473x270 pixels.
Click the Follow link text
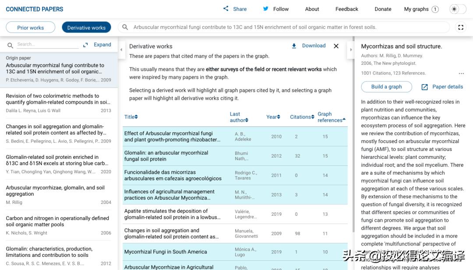pos(281,9)
